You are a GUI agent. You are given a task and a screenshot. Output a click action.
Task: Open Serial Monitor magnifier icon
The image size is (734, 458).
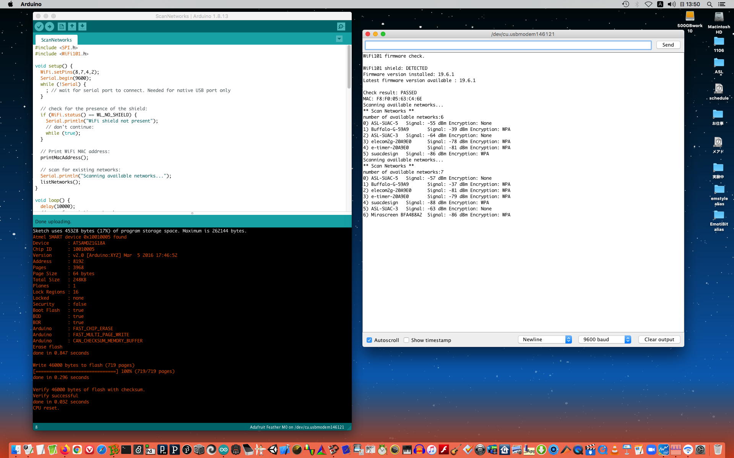coord(341,26)
